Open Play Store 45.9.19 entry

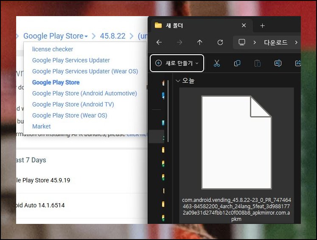pyautogui.click(x=43, y=180)
